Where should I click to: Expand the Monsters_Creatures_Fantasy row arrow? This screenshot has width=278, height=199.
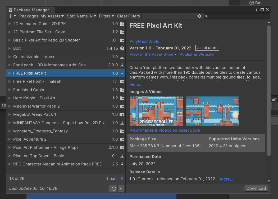click(x=10, y=131)
